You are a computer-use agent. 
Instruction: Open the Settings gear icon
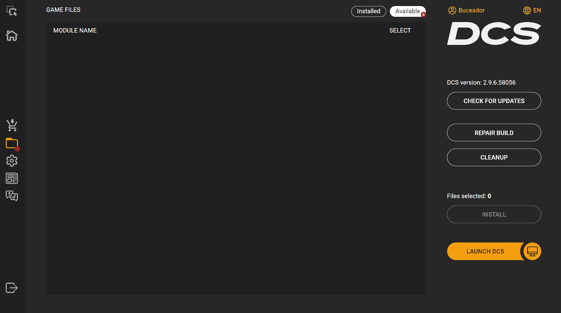pos(12,161)
